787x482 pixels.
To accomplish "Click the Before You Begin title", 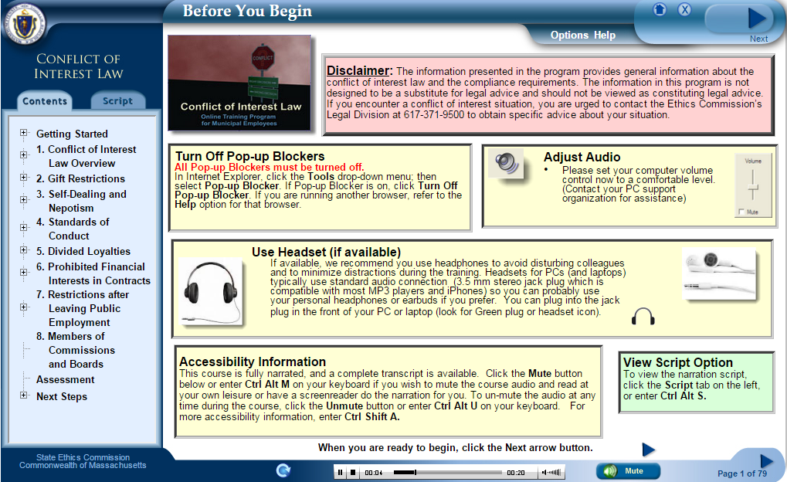I will click(x=247, y=11).
